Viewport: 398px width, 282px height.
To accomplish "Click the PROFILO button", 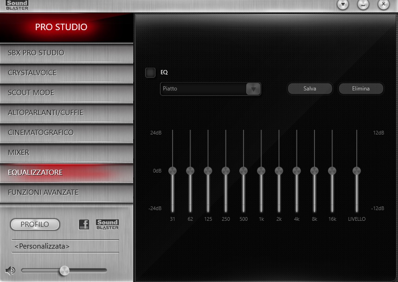I will (x=35, y=224).
